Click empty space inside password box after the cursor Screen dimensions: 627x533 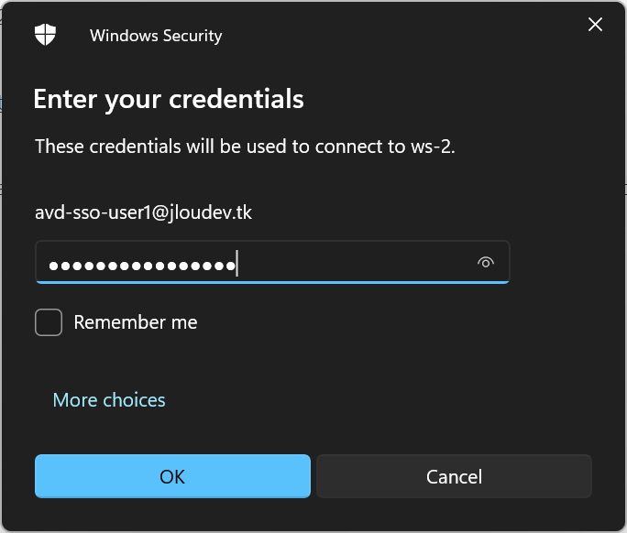click(x=356, y=263)
